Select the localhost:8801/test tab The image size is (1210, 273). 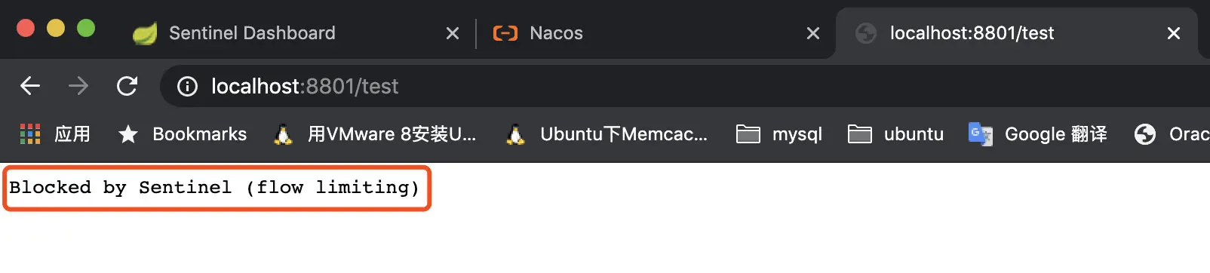tap(1016, 33)
